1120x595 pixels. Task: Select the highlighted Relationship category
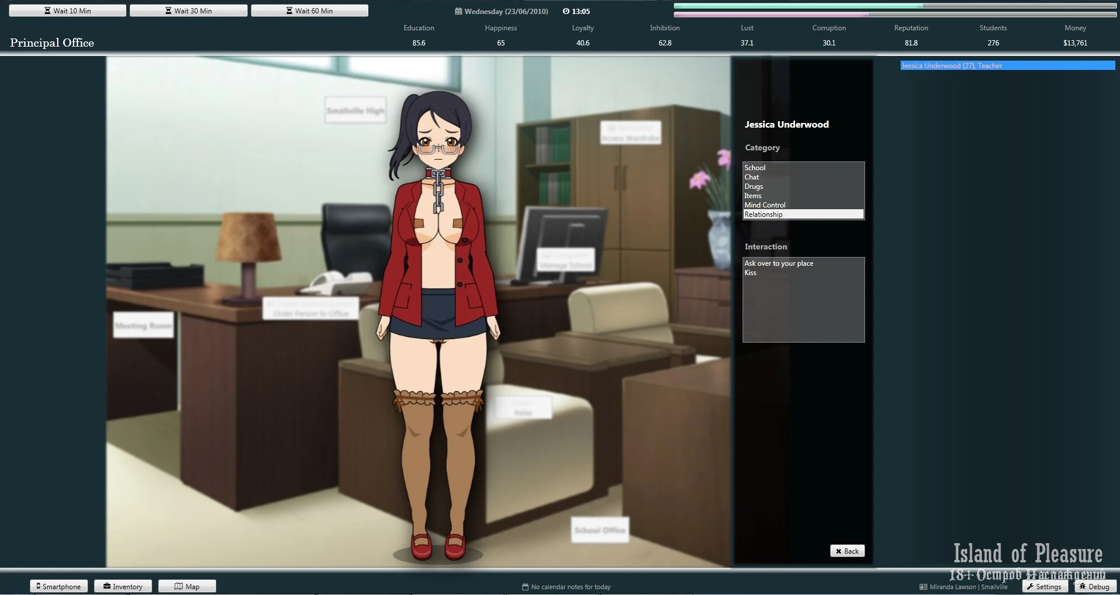tap(764, 214)
